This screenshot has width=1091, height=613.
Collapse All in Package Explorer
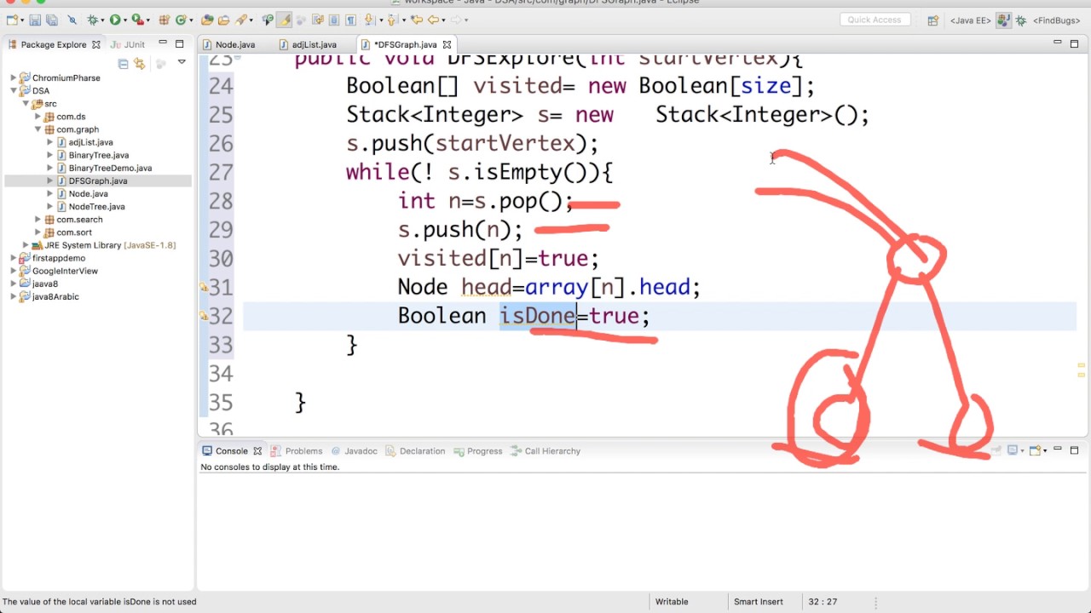pyautogui.click(x=123, y=64)
